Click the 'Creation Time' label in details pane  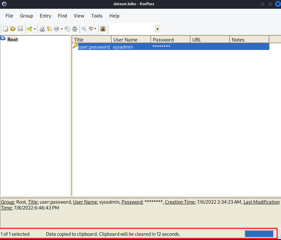pos(180,202)
